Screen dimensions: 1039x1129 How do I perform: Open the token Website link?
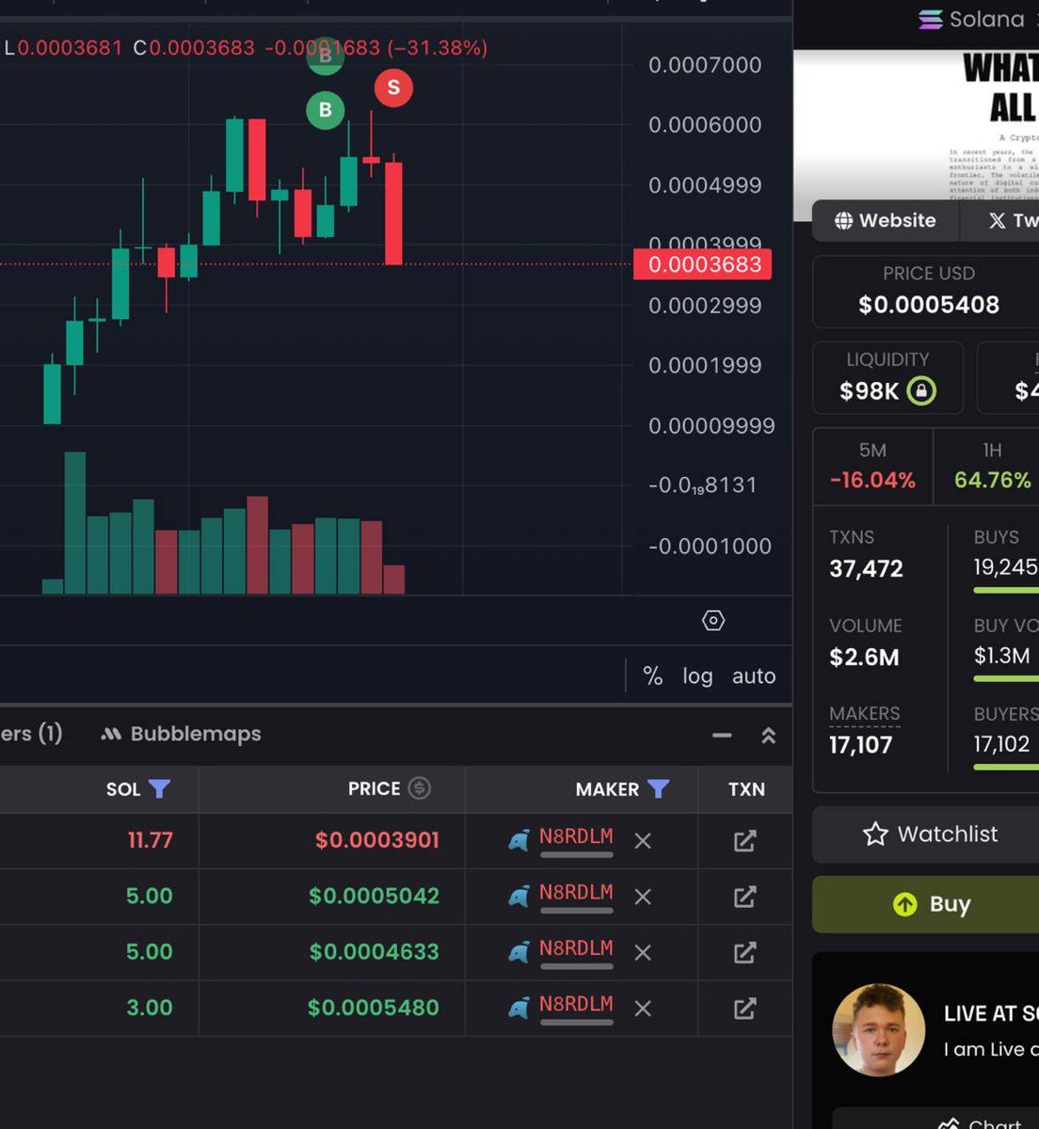(886, 220)
